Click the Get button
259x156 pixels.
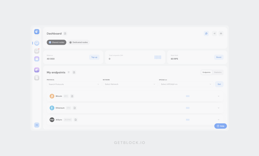tap(219, 84)
